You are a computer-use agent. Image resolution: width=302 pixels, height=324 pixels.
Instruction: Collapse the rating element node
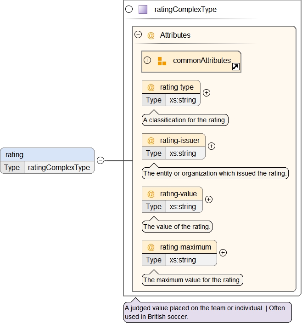[101, 160]
